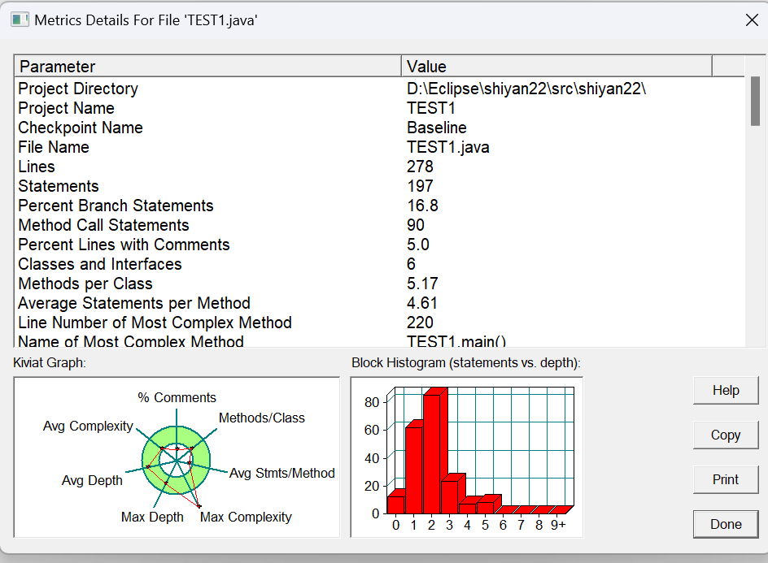The image size is (768, 563).
Task: Click the % Comments axis label
Action: [177, 397]
